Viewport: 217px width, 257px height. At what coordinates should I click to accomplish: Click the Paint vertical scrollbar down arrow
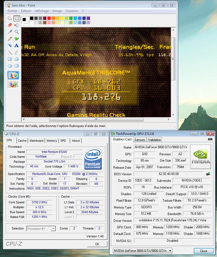[173, 115]
